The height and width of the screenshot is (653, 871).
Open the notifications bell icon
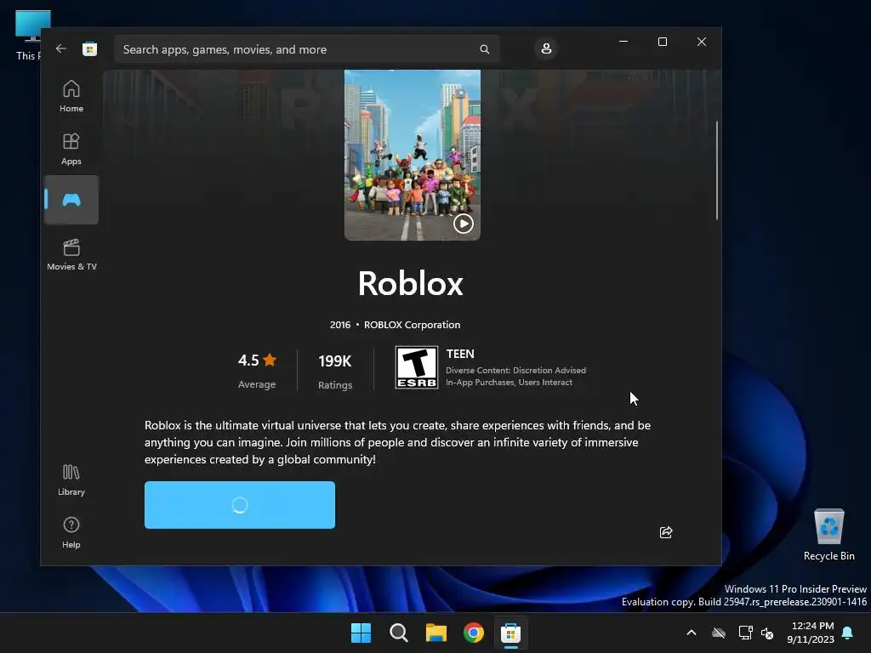(848, 633)
